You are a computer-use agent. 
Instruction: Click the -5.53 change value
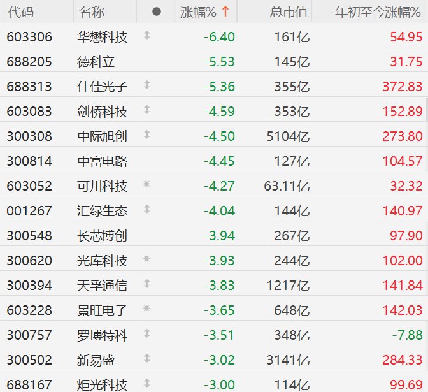(219, 62)
